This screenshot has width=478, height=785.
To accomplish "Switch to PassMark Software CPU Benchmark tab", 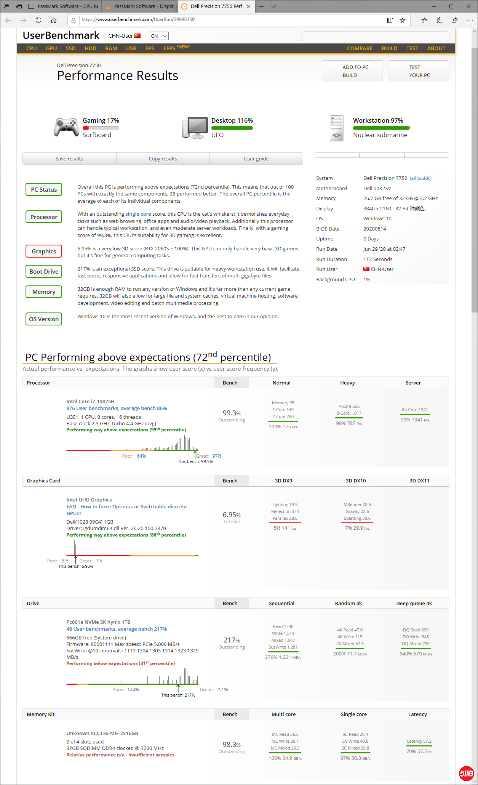I will coord(63,6).
